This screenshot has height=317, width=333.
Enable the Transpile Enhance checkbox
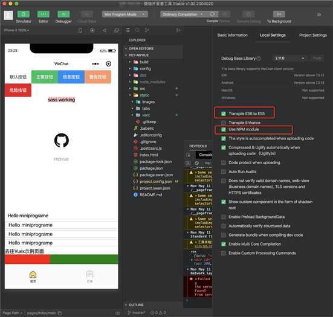pos(224,123)
